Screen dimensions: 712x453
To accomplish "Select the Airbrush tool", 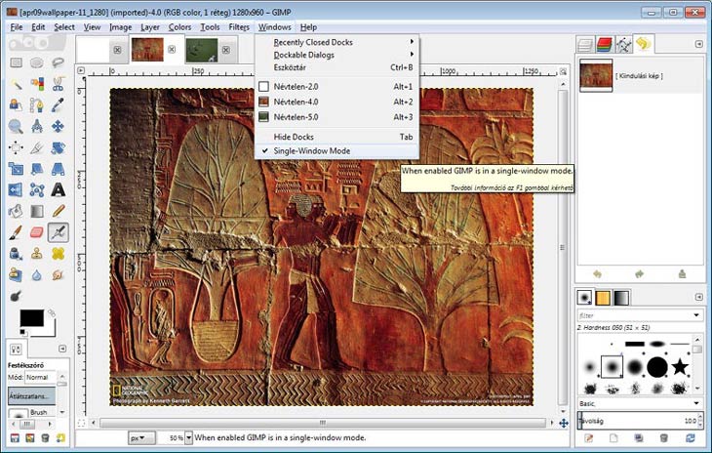I will (x=58, y=232).
